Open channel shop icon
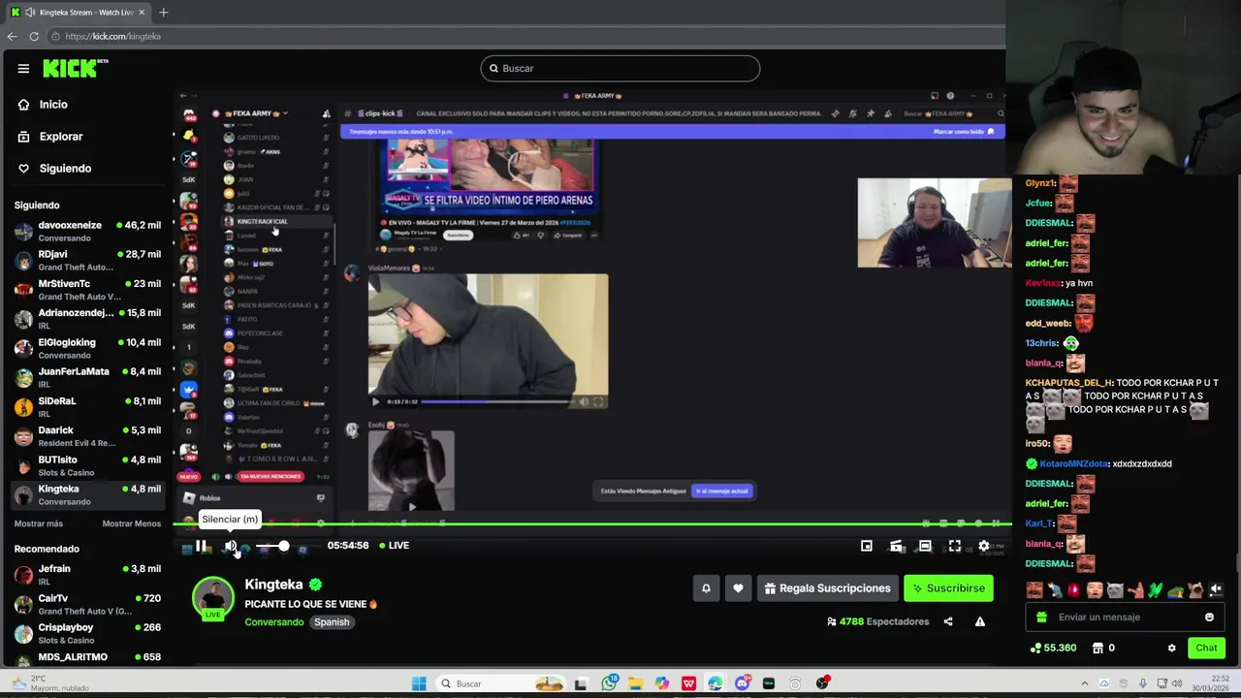 click(x=1098, y=648)
